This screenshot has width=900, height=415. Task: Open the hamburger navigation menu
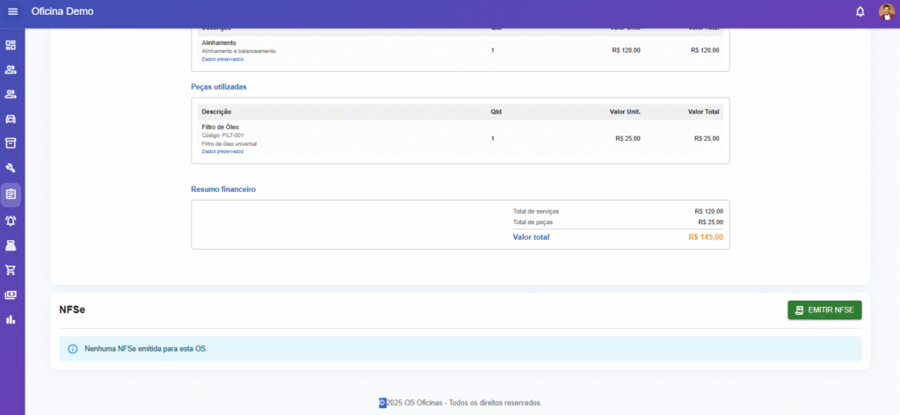coord(12,11)
